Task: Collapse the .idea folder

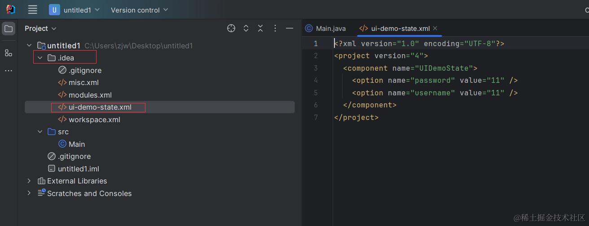Action: point(40,58)
